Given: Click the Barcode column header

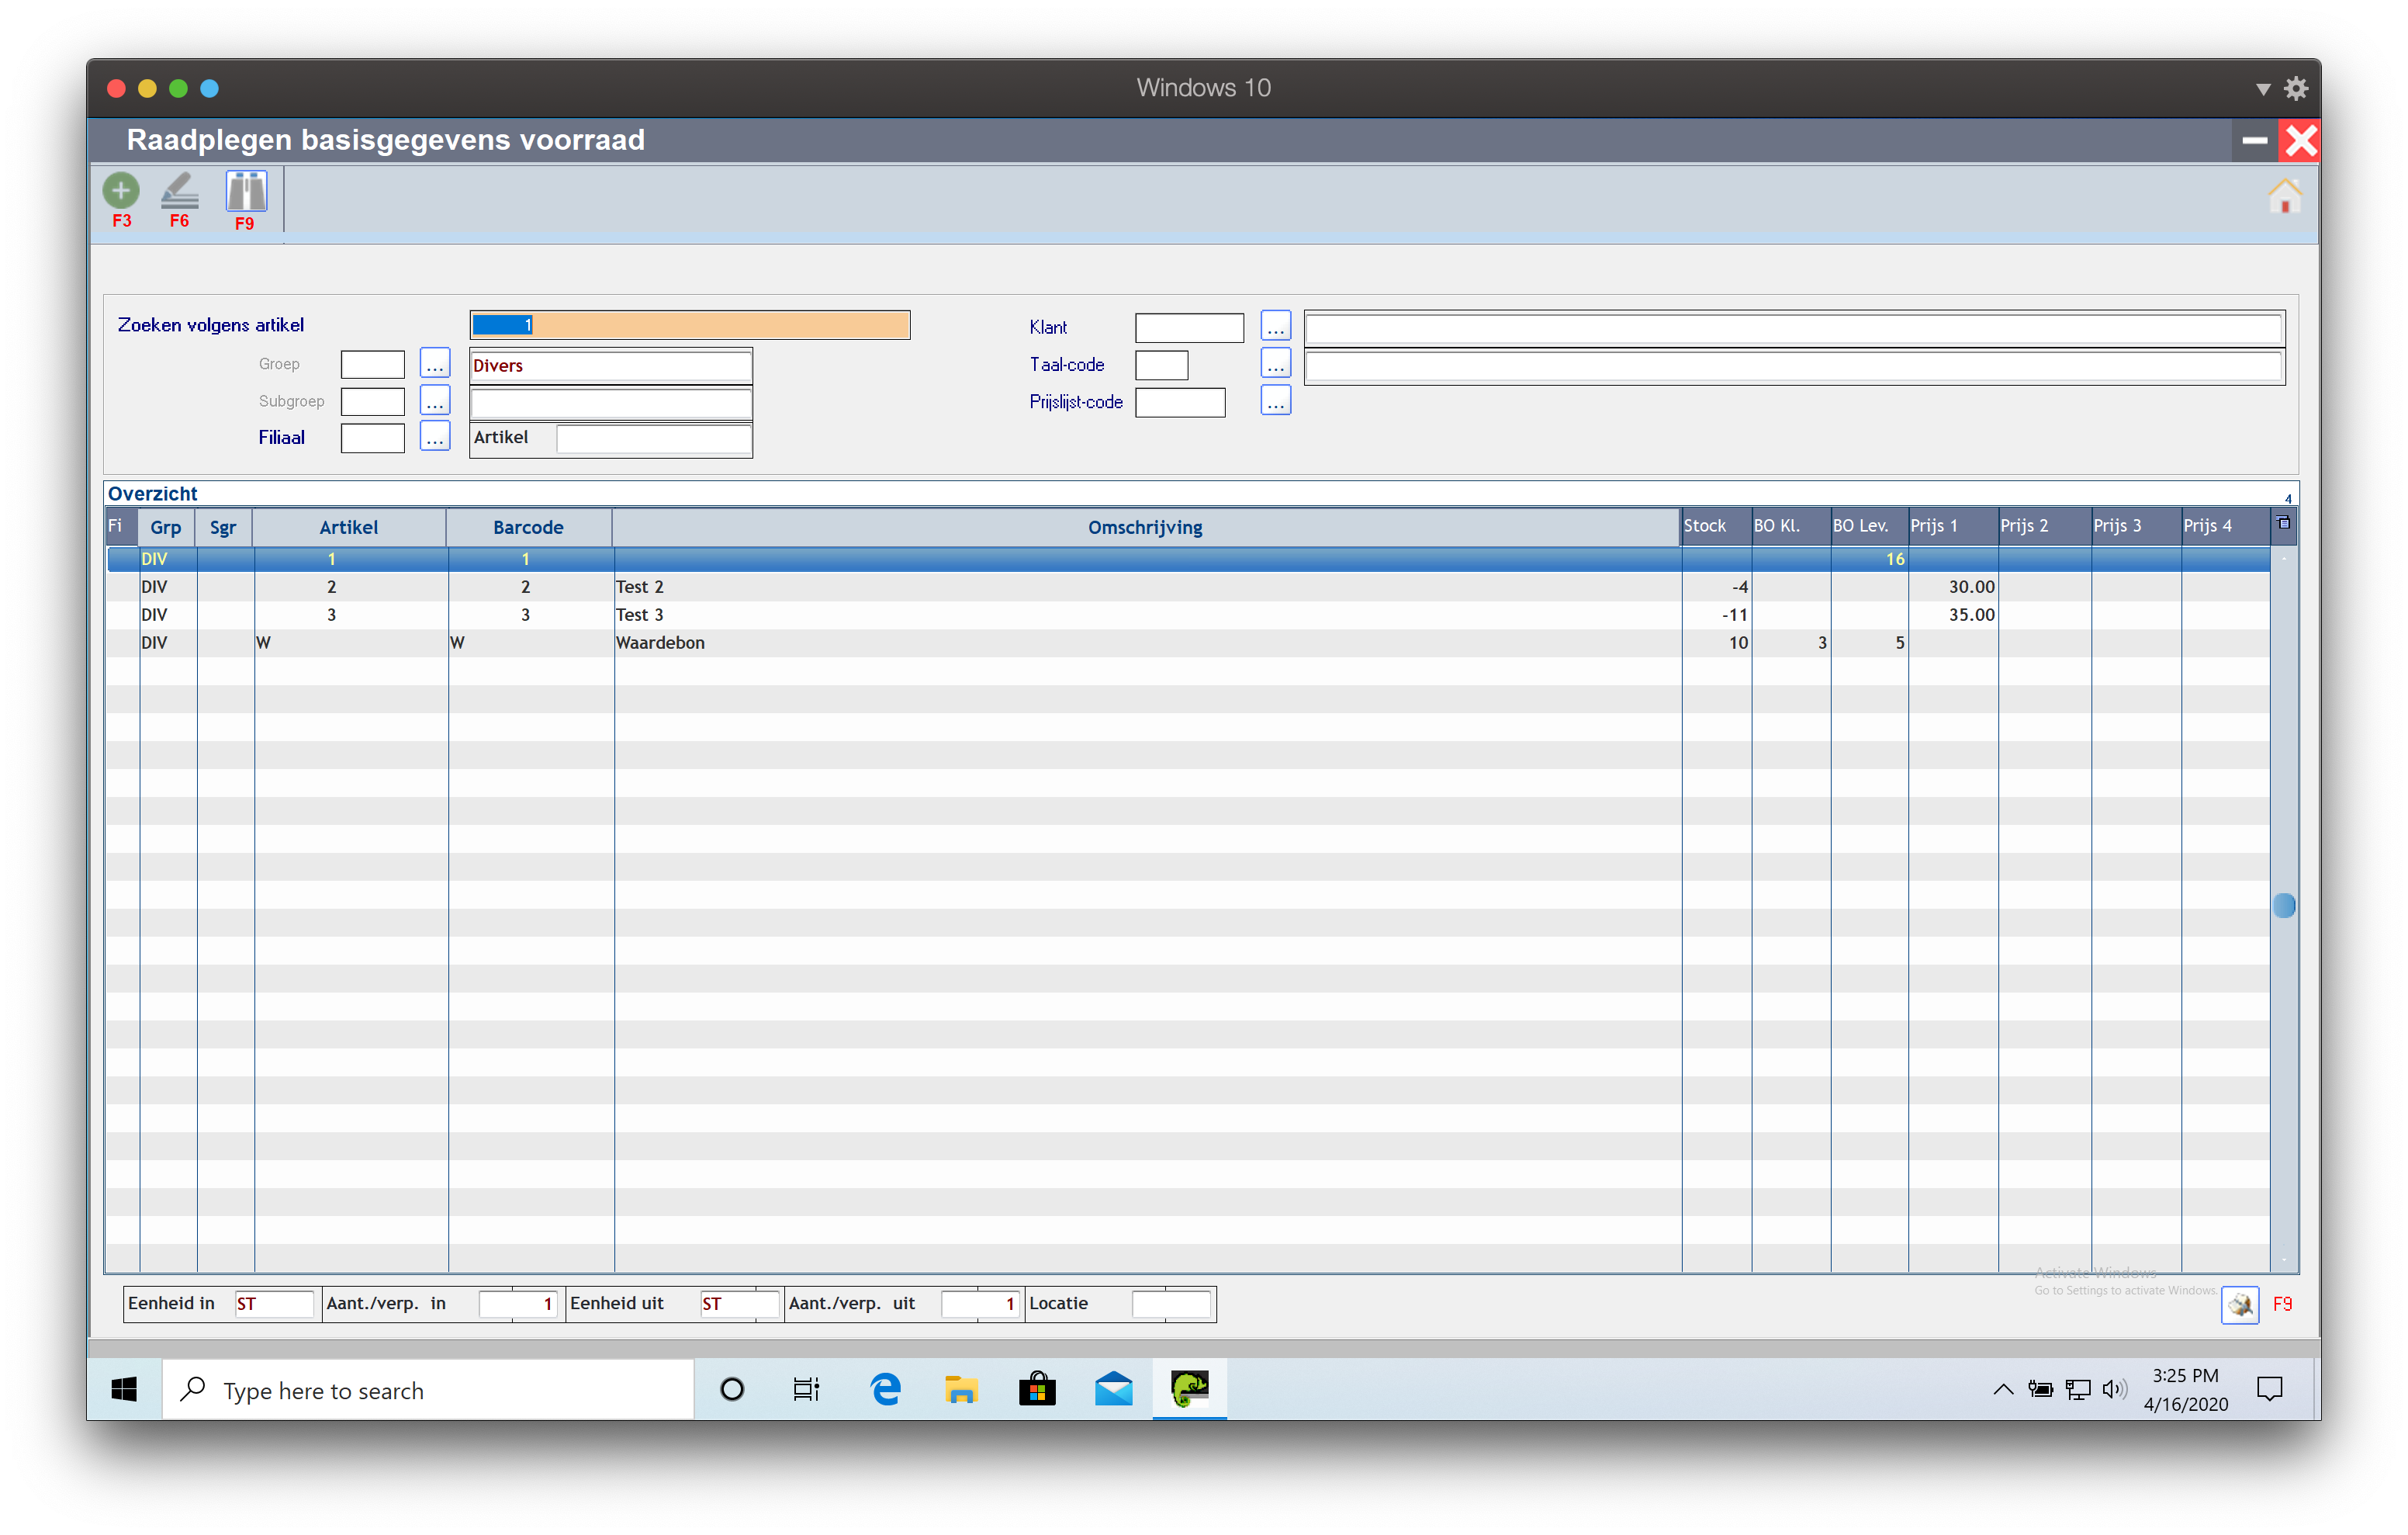Looking at the screenshot, I should (528, 528).
